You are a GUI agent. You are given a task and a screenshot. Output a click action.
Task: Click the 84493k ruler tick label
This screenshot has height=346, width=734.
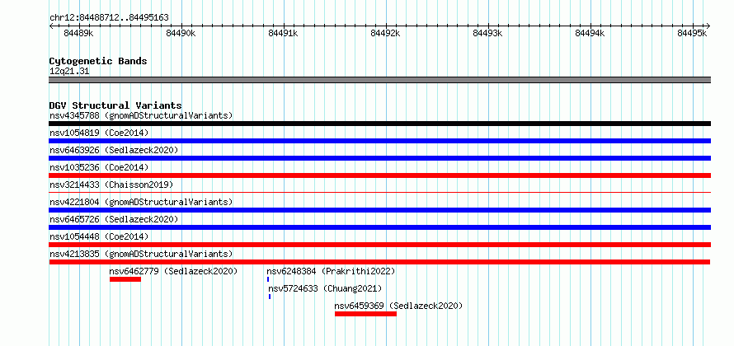pyautogui.click(x=487, y=33)
